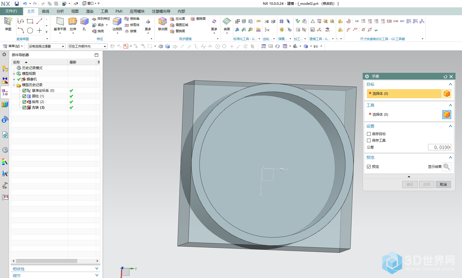The height and width of the screenshot is (278, 462).
Task: Select the 历史记录模式 tree item
Action: tap(32, 68)
